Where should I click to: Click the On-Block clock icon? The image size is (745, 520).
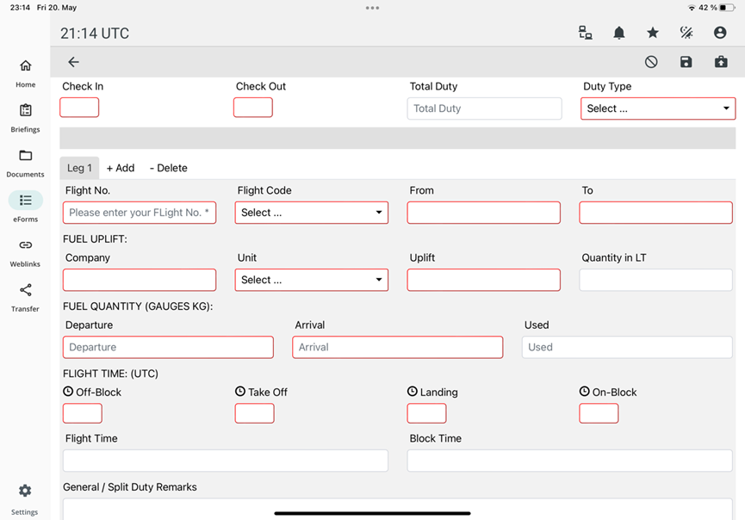click(x=585, y=392)
